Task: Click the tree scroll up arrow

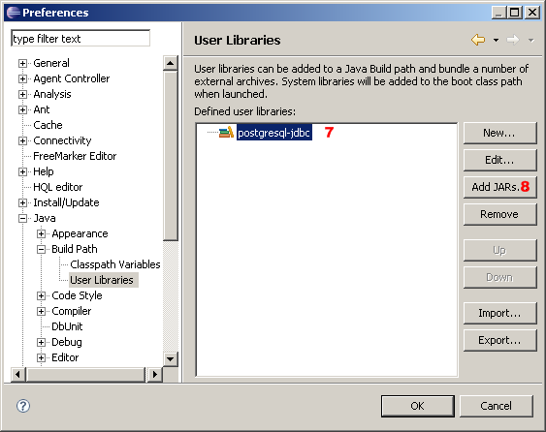Action: pos(171,63)
